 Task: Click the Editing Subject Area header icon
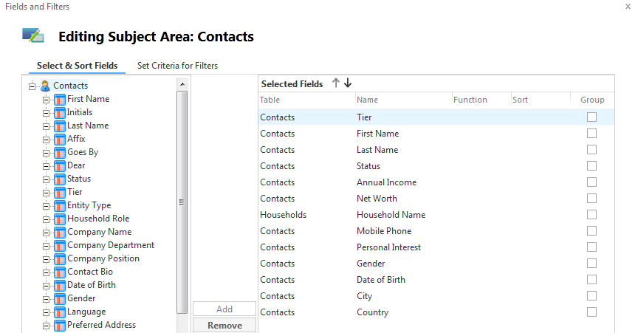point(33,35)
